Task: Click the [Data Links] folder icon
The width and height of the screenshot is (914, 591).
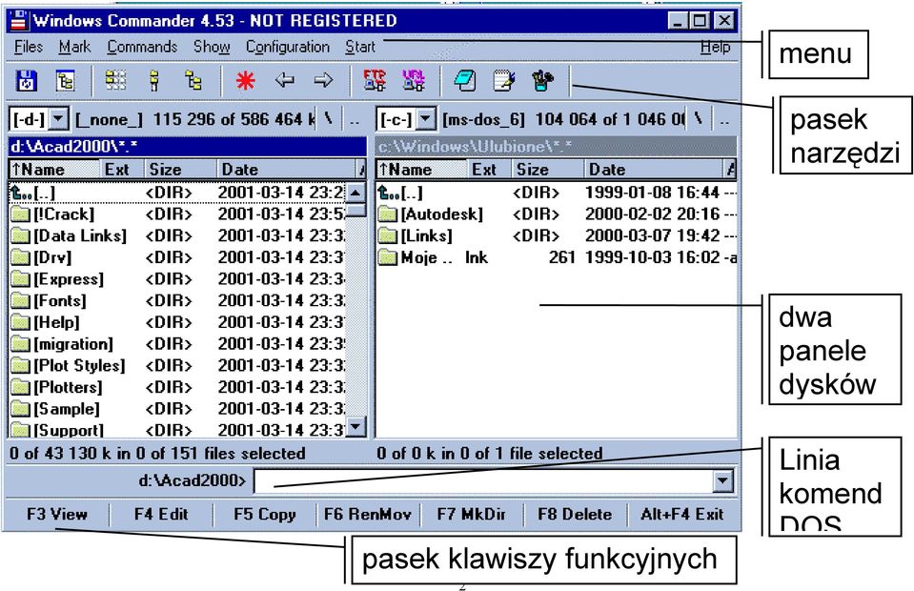Action: [20, 236]
